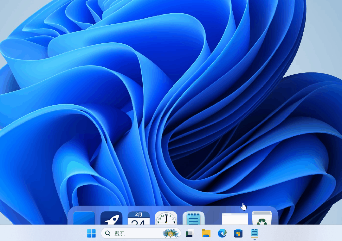Click the blue square icon in the dock

pyautogui.click(x=84, y=218)
